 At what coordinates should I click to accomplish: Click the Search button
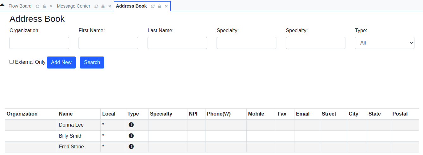click(92, 63)
